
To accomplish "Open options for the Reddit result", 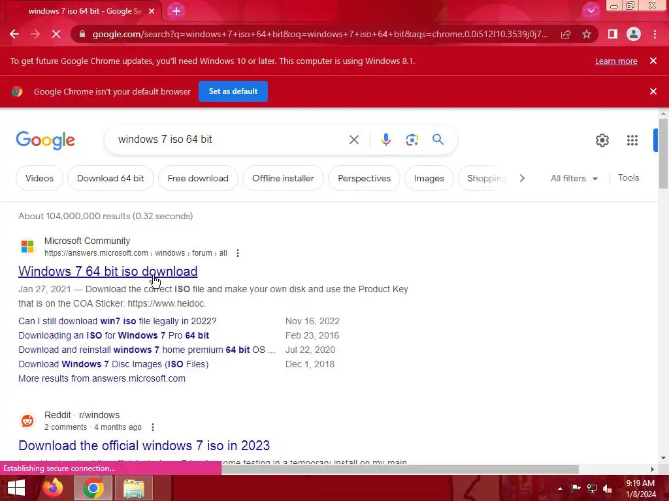I will click(x=153, y=427).
